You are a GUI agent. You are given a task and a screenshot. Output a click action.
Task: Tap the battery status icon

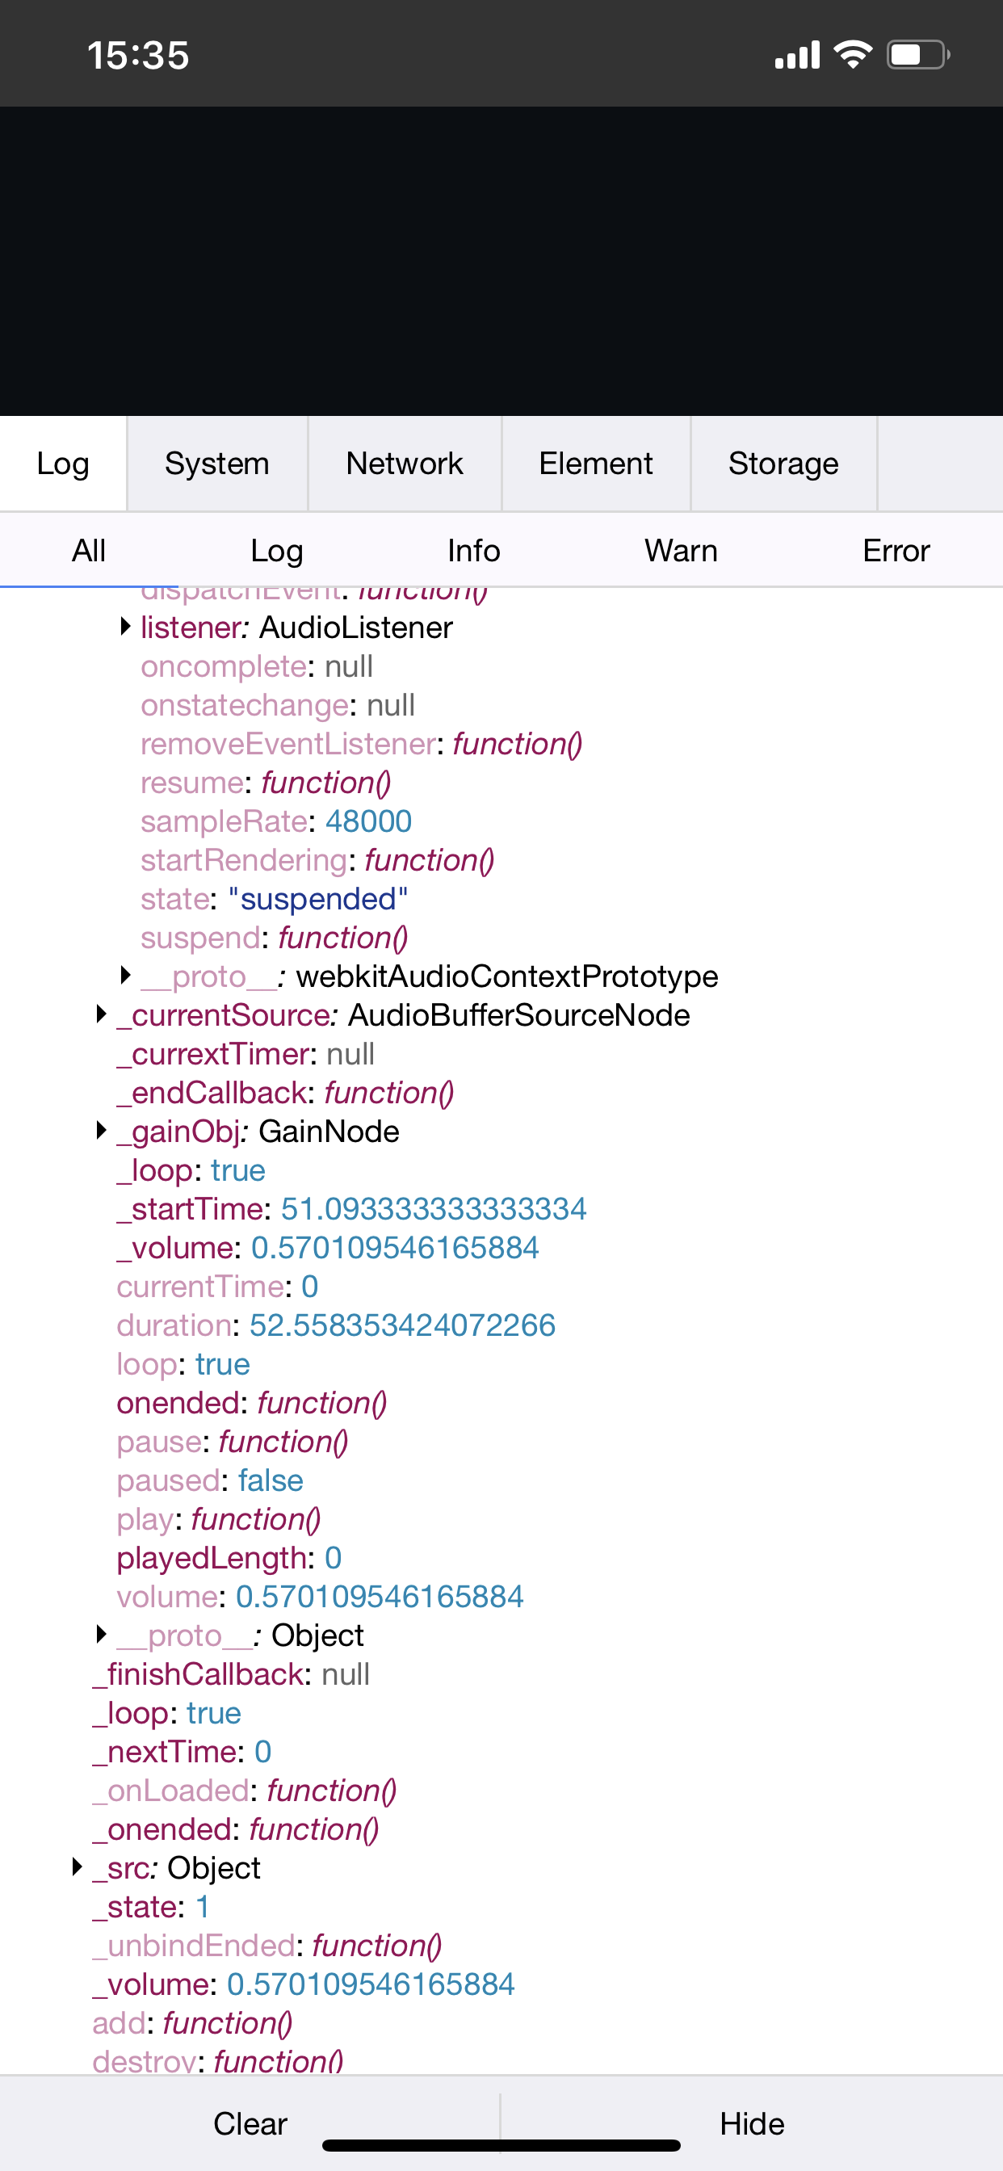click(917, 56)
